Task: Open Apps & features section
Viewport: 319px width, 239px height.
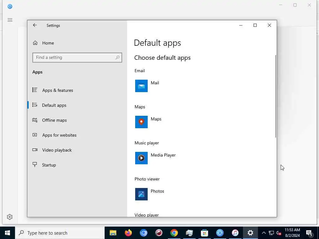Action: 58,90
